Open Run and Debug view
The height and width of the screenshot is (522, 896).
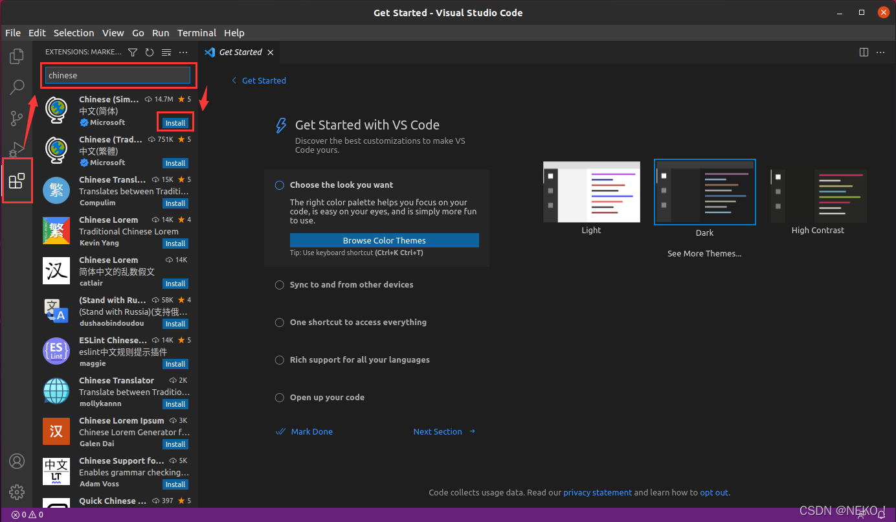point(17,149)
